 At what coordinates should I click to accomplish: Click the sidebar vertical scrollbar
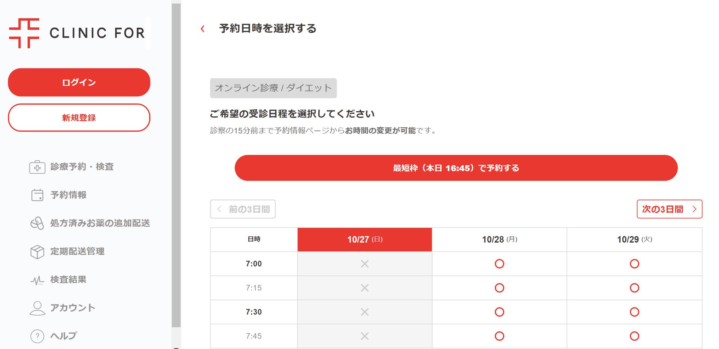176,165
